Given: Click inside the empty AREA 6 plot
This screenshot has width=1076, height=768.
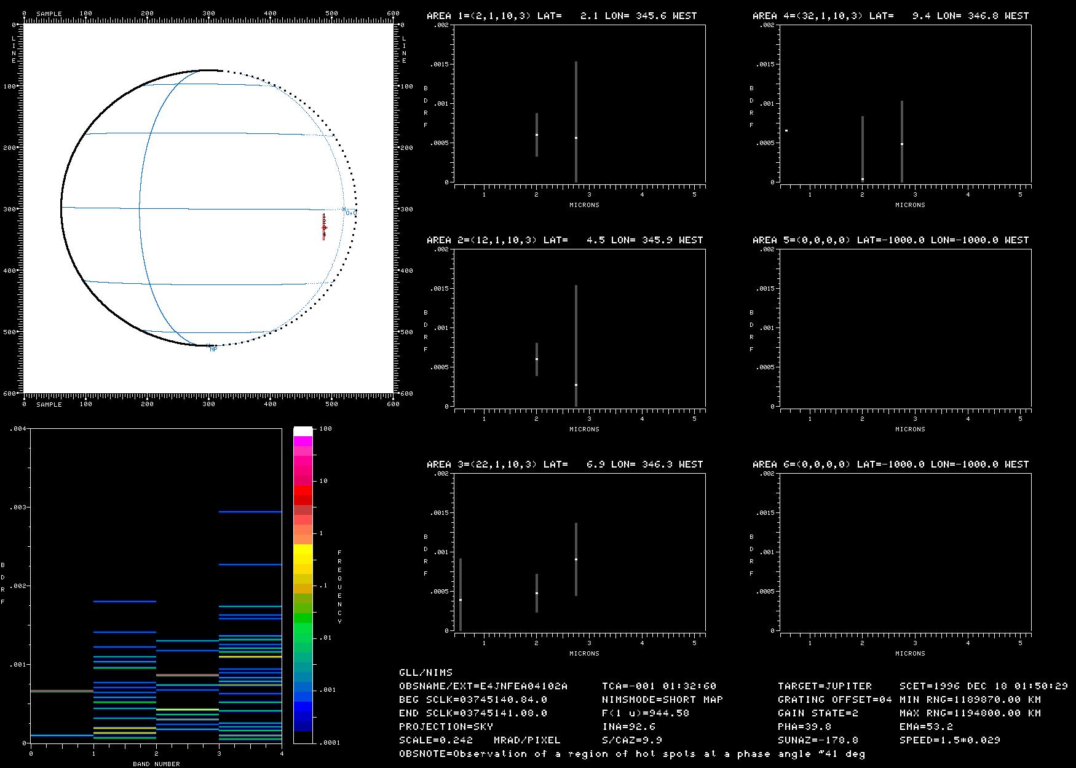Looking at the screenshot, I should [905, 552].
